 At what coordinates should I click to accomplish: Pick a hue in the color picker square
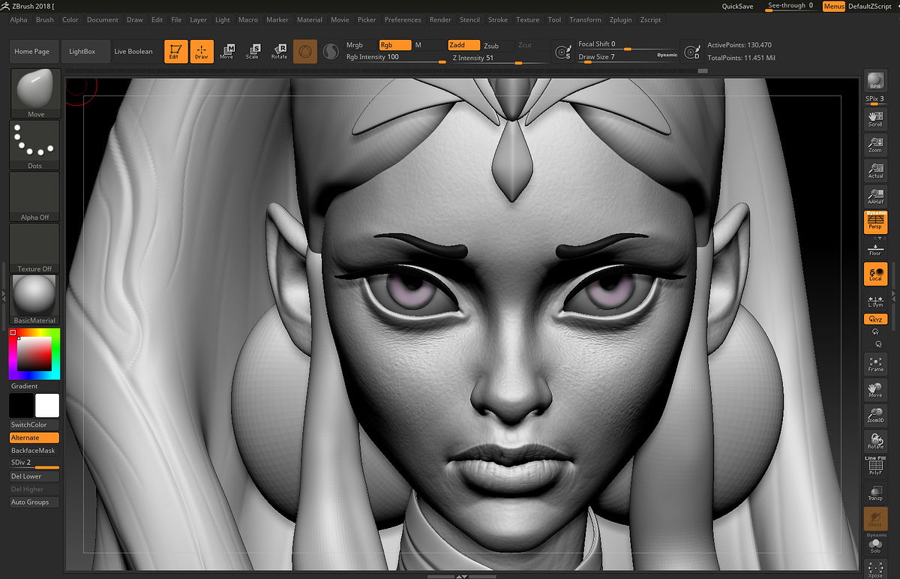[34, 354]
